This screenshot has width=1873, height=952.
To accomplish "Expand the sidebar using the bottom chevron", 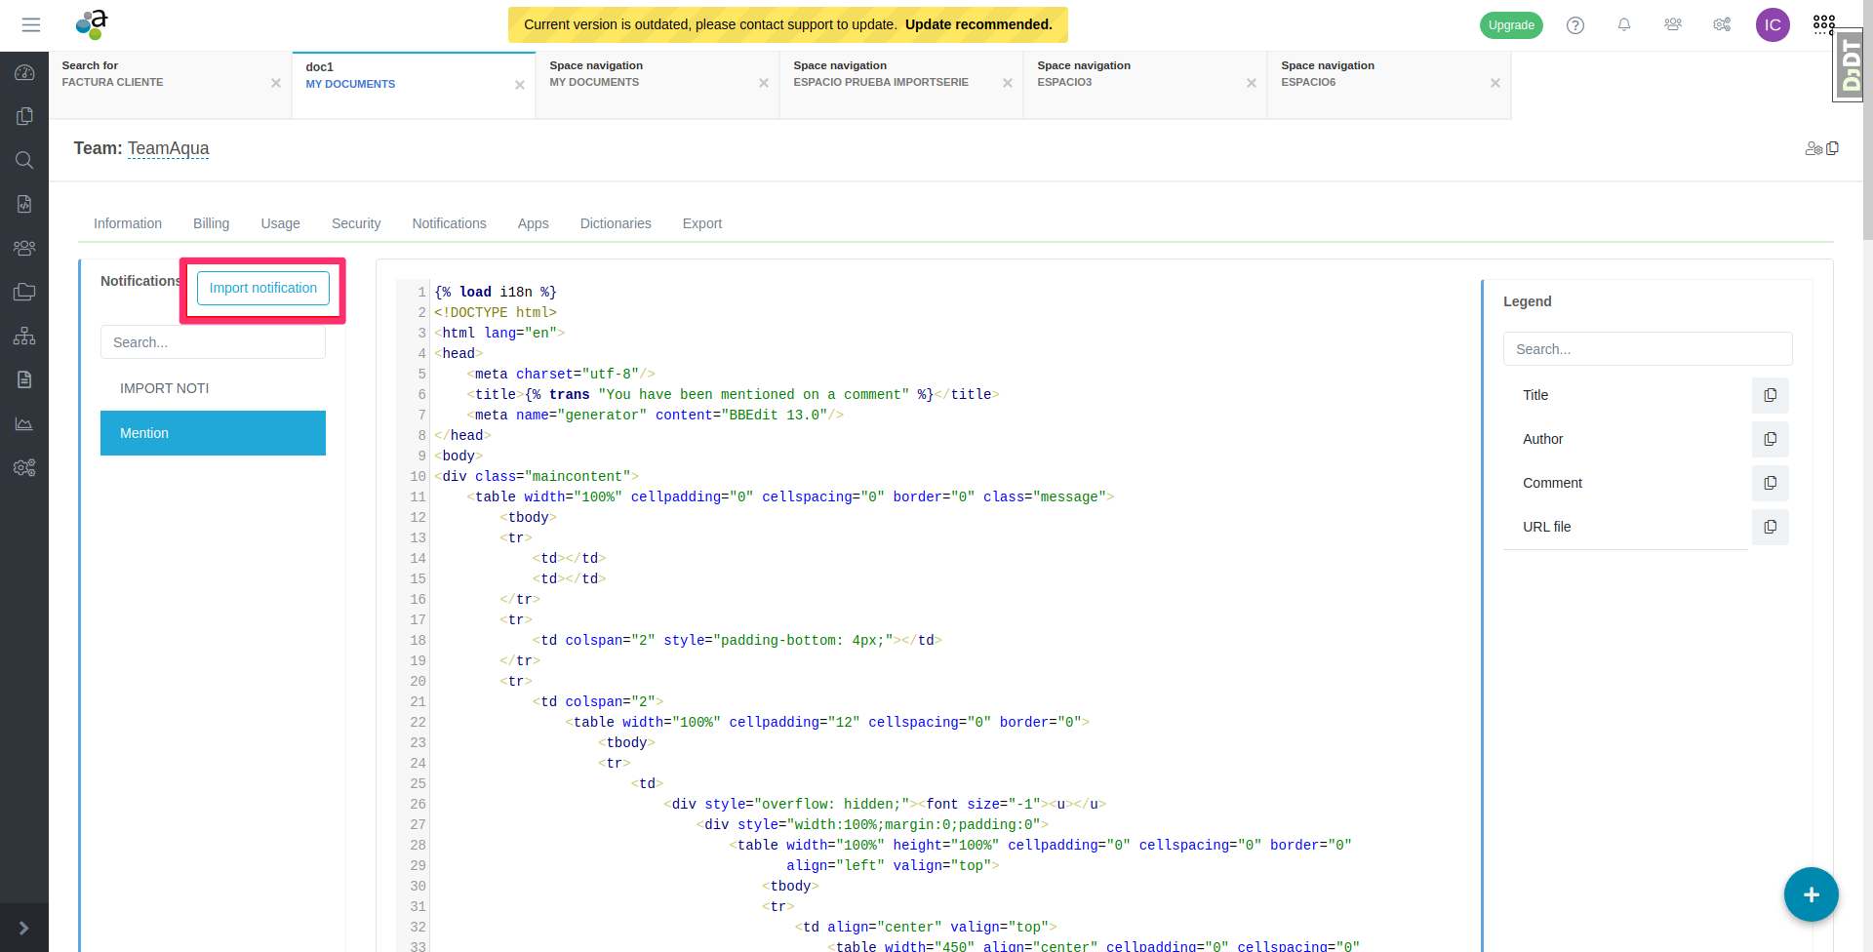I will (x=24, y=928).
